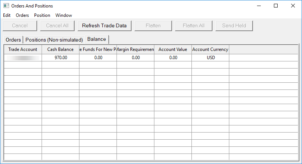Click the Cancel button
This screenshot has height=164, width=302.
coord(20,25)
